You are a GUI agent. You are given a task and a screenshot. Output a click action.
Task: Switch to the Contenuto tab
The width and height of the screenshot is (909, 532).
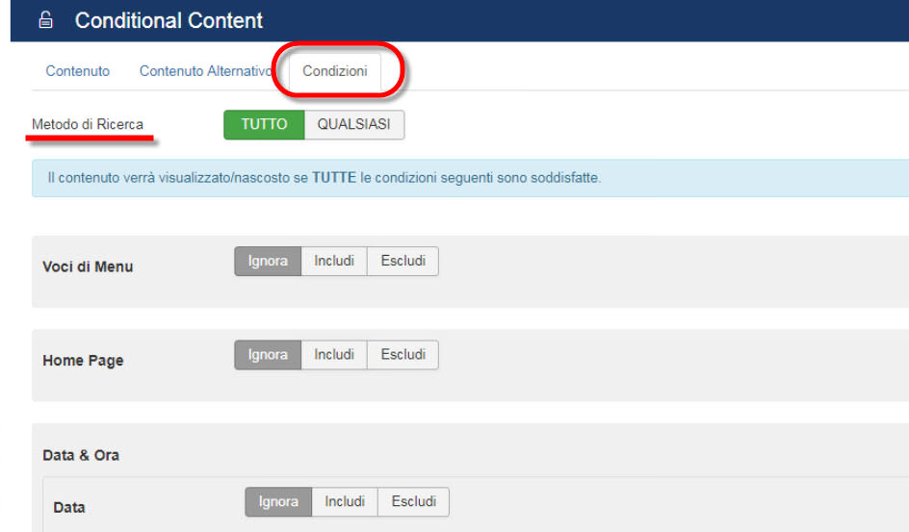pos(78,71)
